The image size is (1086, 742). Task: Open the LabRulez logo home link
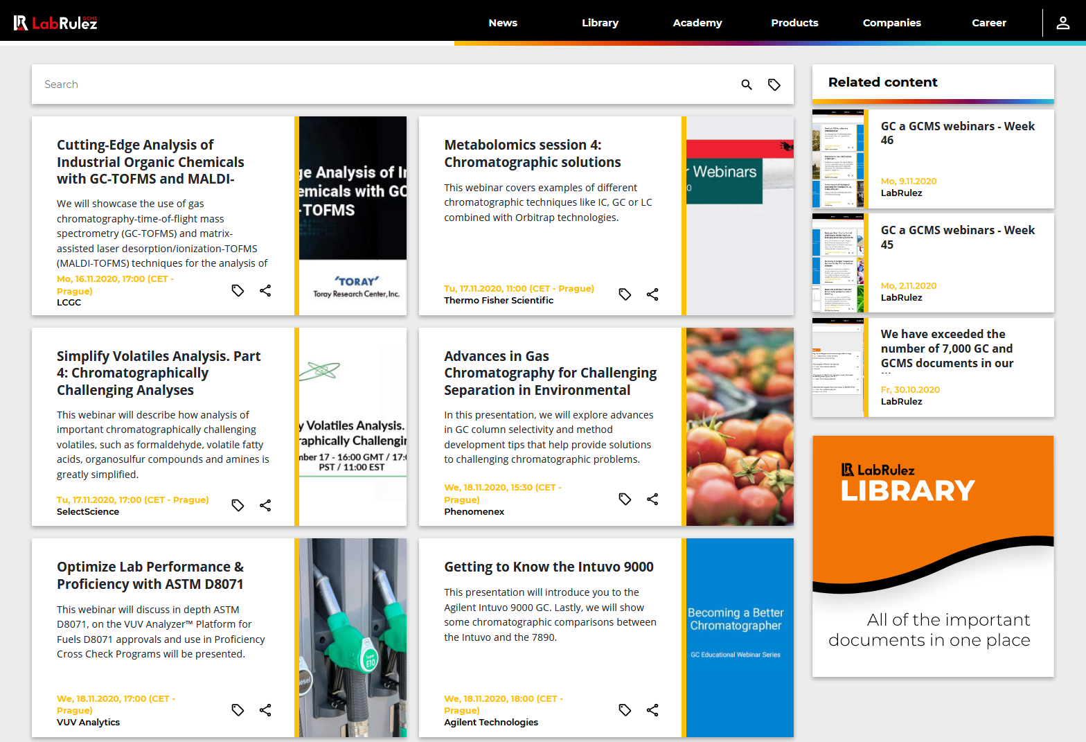coord(55,23)
